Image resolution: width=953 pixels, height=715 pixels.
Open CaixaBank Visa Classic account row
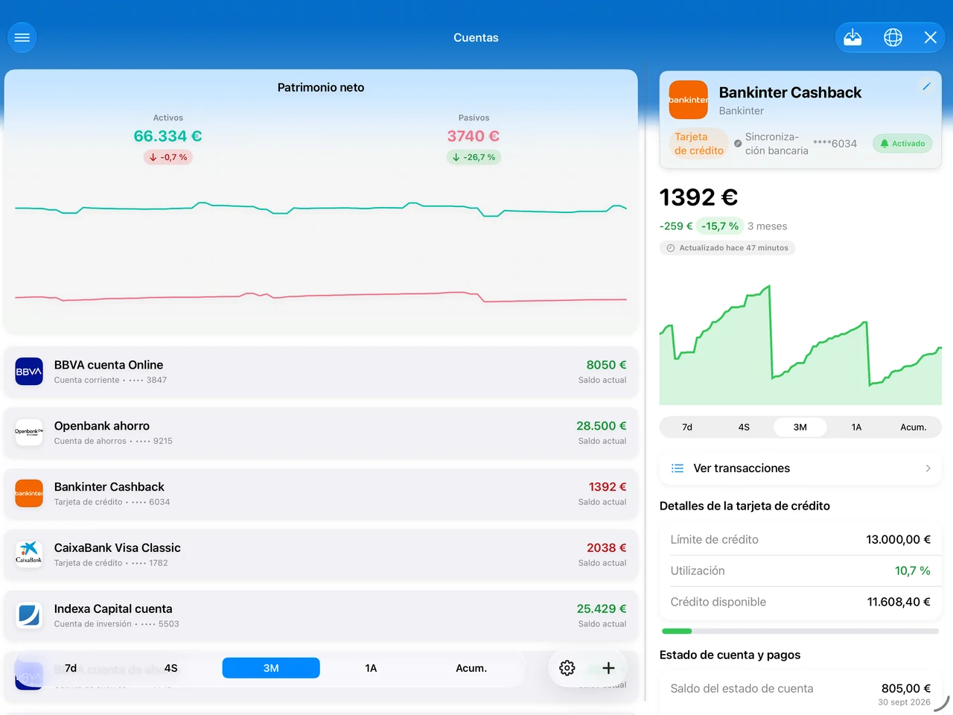pos(321,555)
